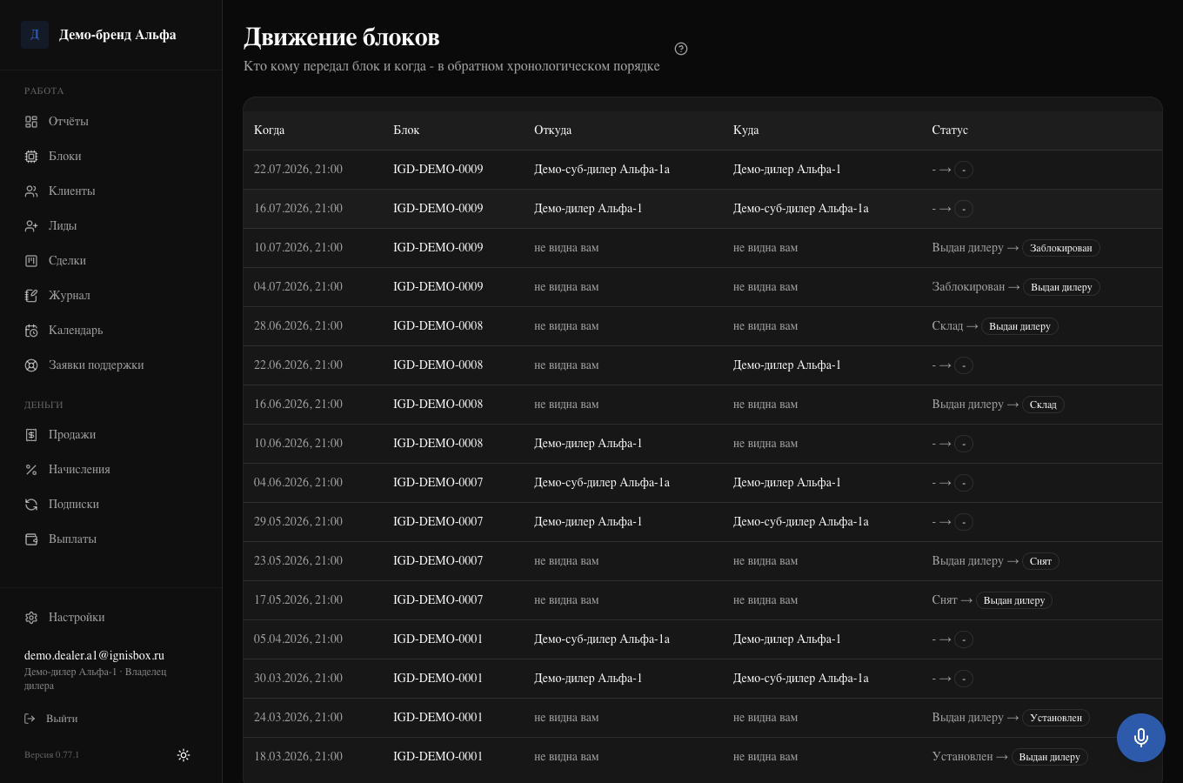
Task: Click the Установлен badge in 24.03.2026 row
Action: click(1056, 718)
